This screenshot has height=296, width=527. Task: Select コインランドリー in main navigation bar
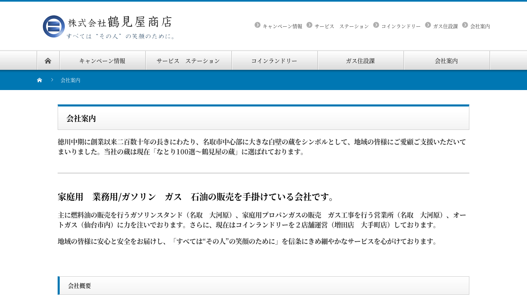(275, 61)
